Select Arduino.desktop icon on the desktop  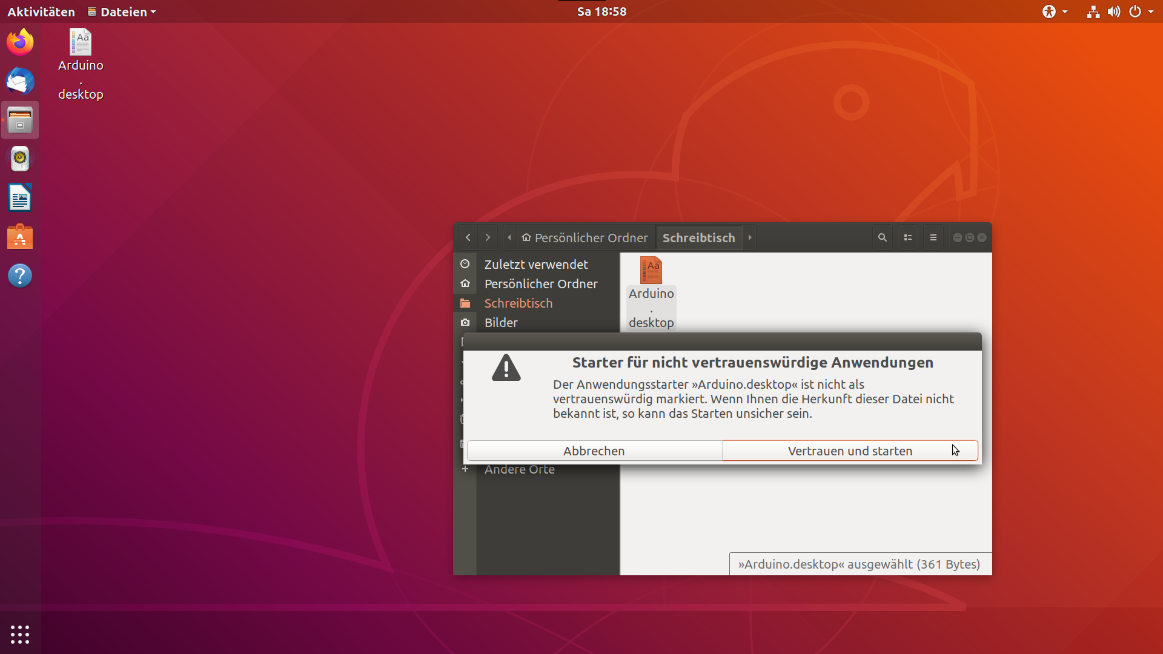pos(81,64)
